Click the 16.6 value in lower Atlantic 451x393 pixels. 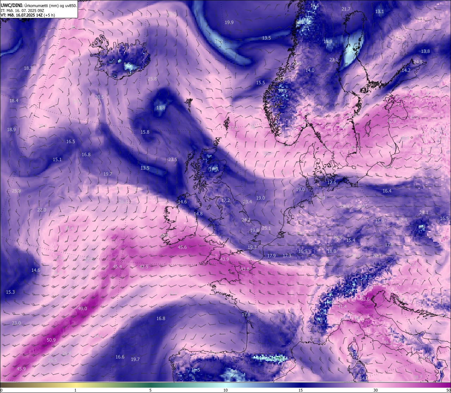click(120, 357)
